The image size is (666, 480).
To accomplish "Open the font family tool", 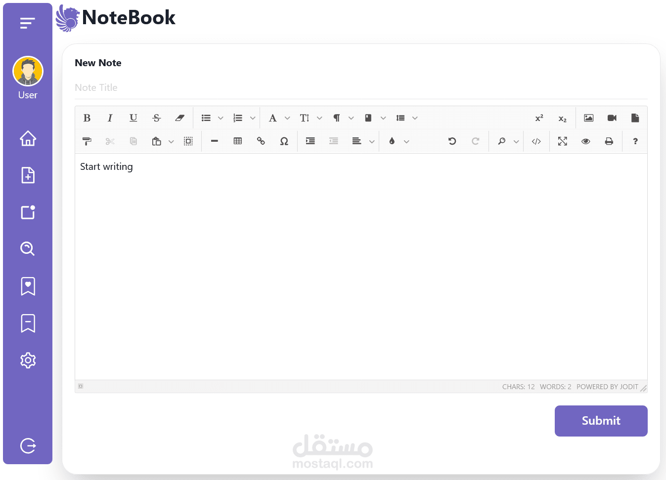I will (x=272, y=118).
